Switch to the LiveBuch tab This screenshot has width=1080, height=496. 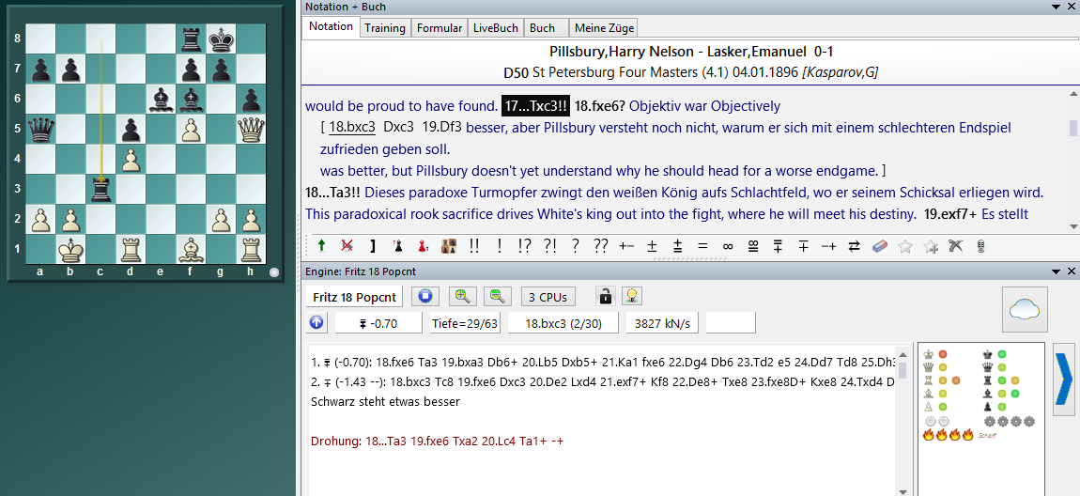[496, 28]
